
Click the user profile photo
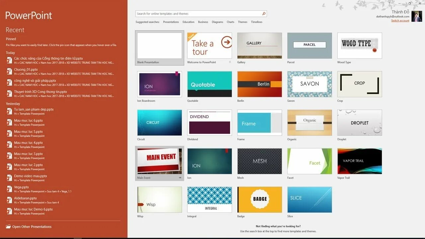pyautogui.click(x=416, y=16)
